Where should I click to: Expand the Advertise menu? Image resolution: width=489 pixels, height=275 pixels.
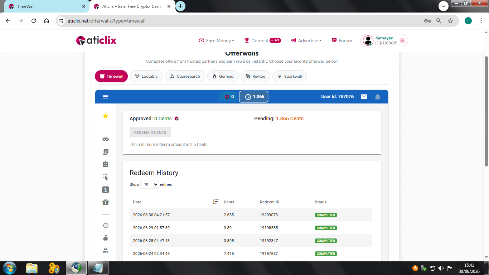tap(306, 41)
